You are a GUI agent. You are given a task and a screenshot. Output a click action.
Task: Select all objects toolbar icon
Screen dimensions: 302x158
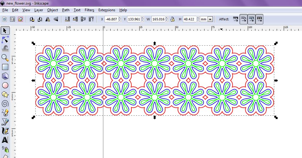tap(5, 19)
